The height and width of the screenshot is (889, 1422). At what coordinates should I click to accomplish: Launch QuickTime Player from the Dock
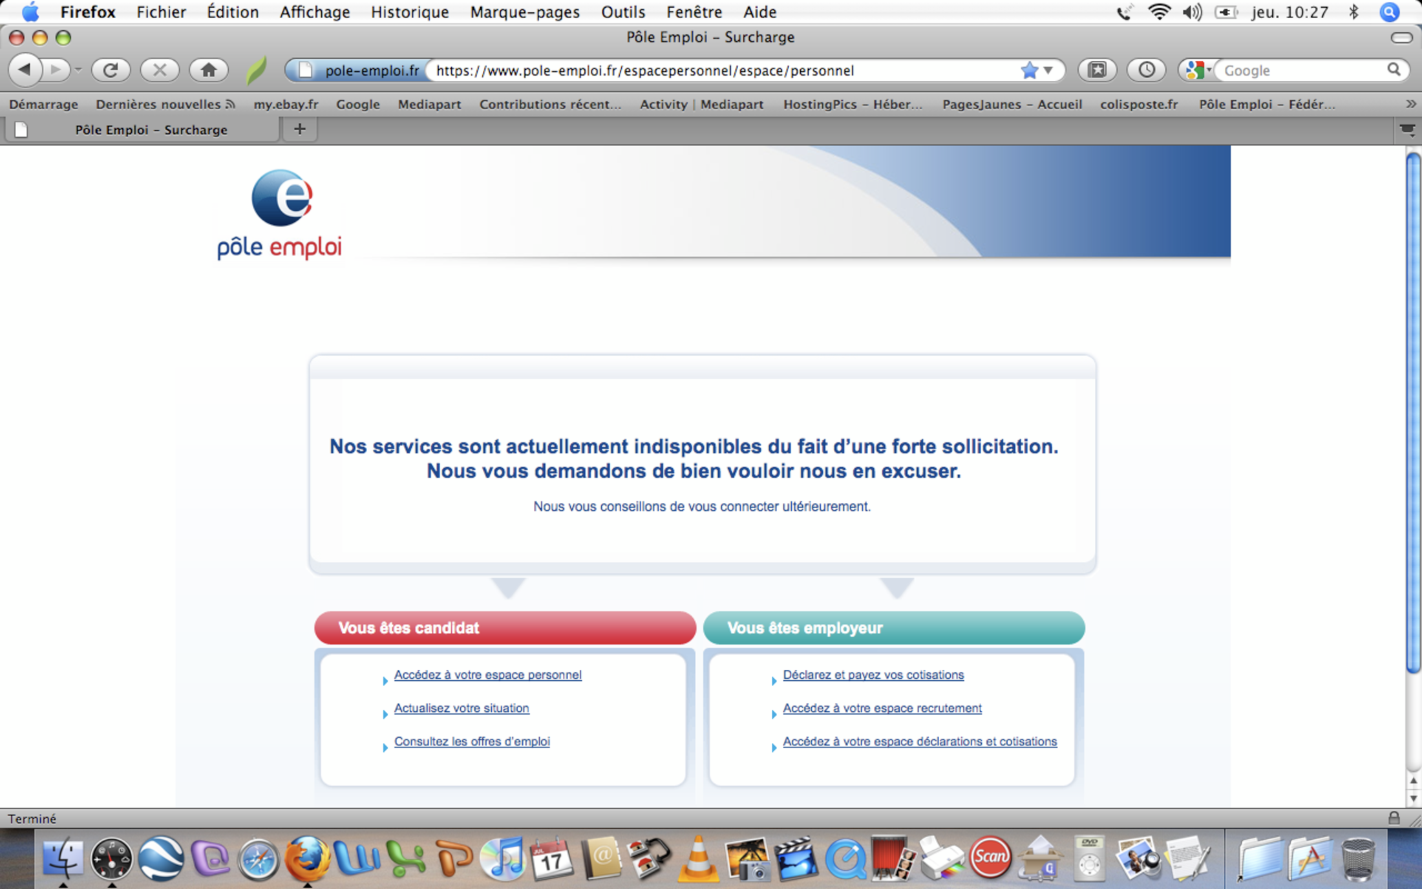tap(845, 859)
